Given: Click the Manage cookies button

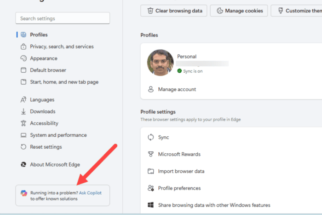Looking at the screenshot, I should (239, 11).
